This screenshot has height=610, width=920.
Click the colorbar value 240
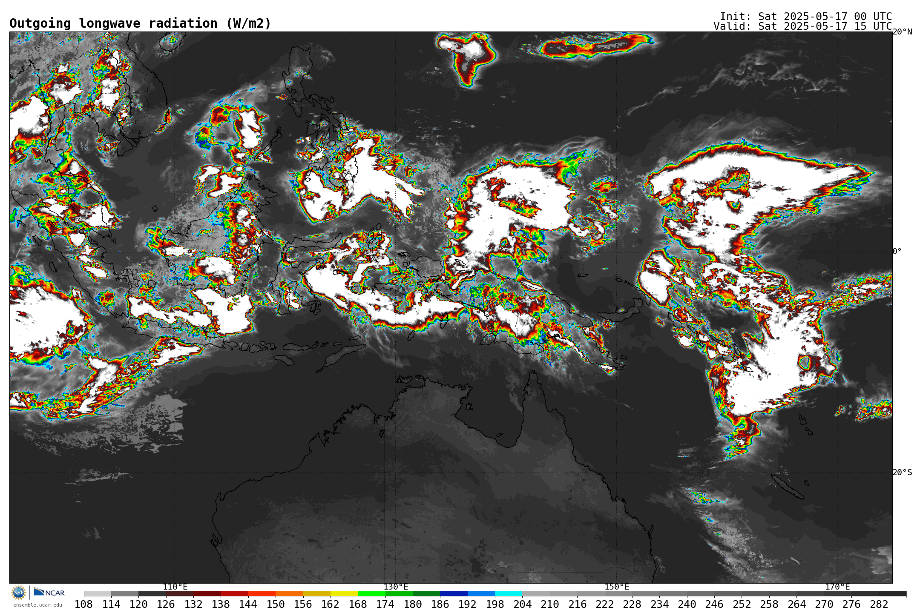point(687,604)
